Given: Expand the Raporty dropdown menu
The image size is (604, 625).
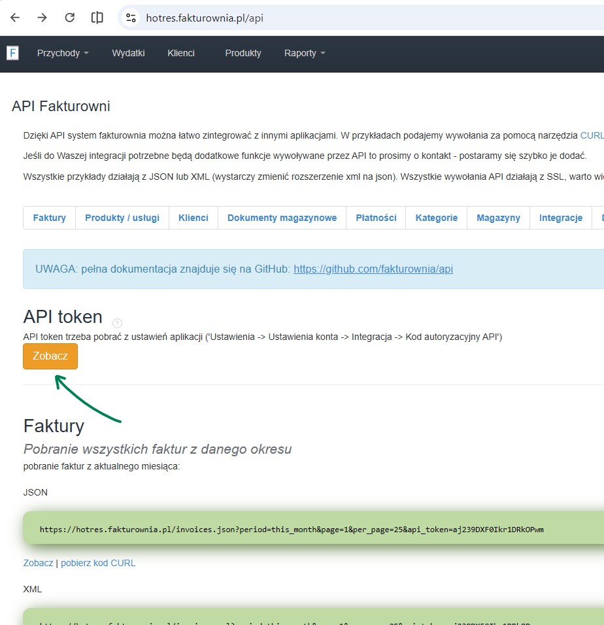Looking at the screenshot, I should [305, 53].
